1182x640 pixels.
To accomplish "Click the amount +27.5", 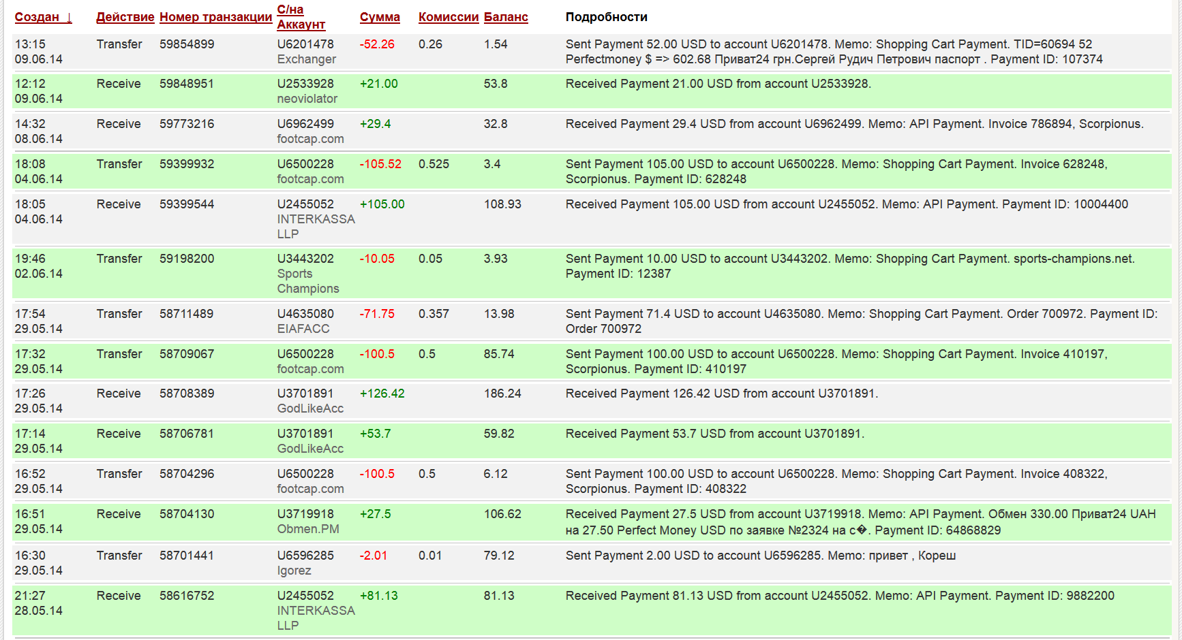I will pos(376,514).
